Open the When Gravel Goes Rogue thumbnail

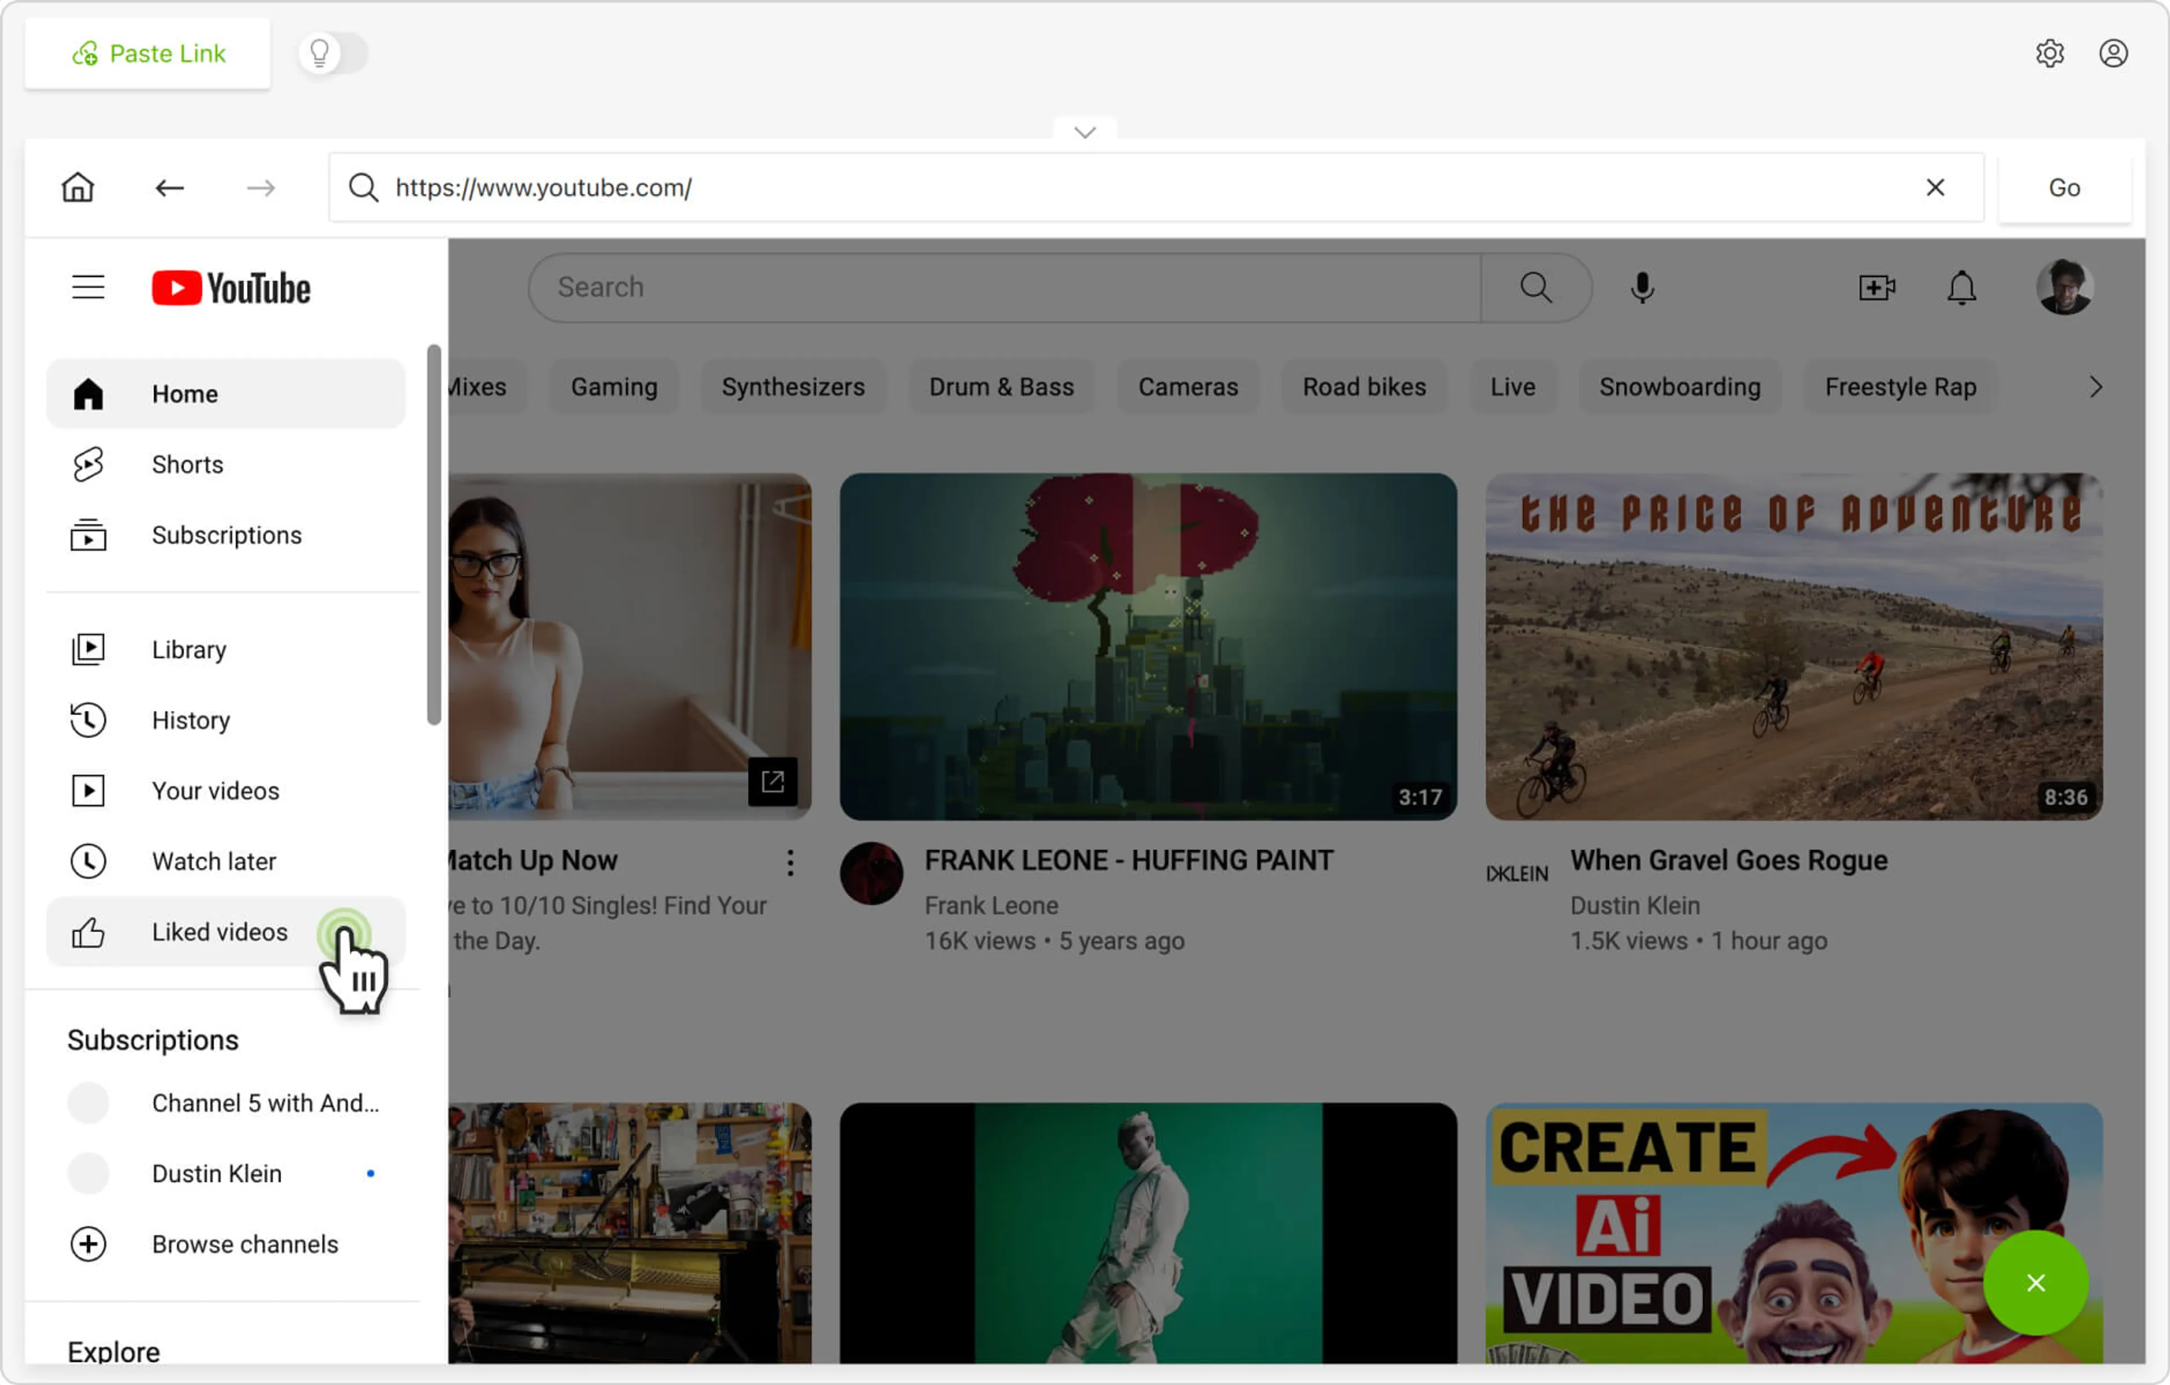(1793, 646)
